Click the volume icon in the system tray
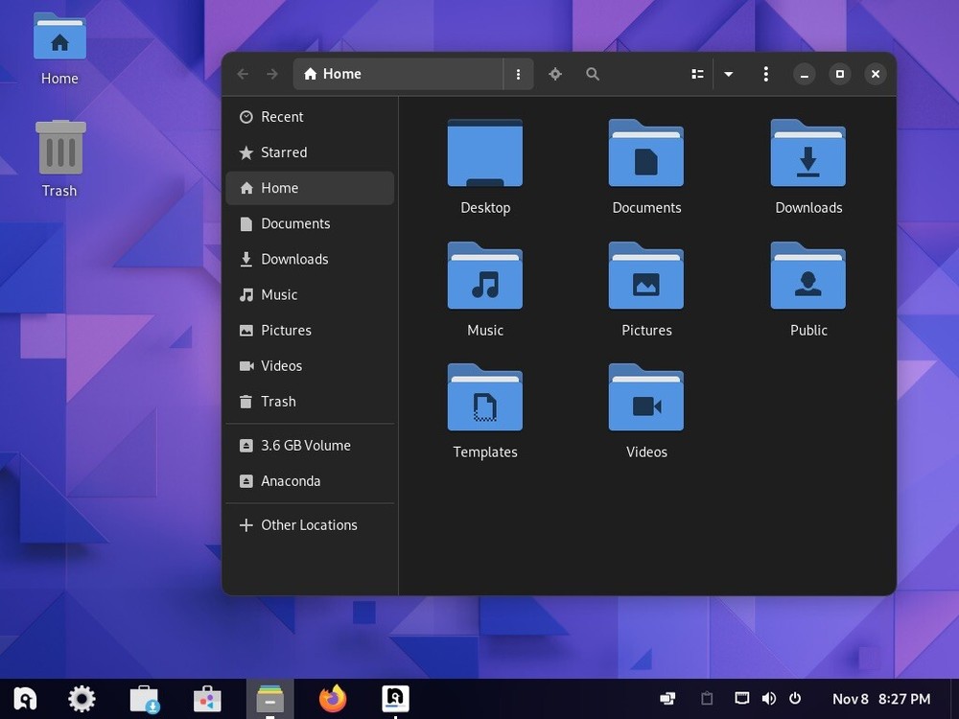 coord(769,699)
